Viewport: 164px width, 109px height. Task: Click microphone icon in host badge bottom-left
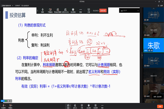[8, 101]
